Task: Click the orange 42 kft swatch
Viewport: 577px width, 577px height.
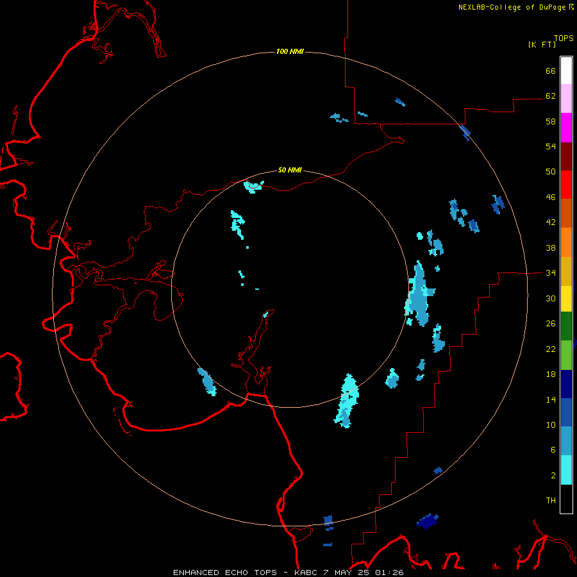Action: [566, 242]
